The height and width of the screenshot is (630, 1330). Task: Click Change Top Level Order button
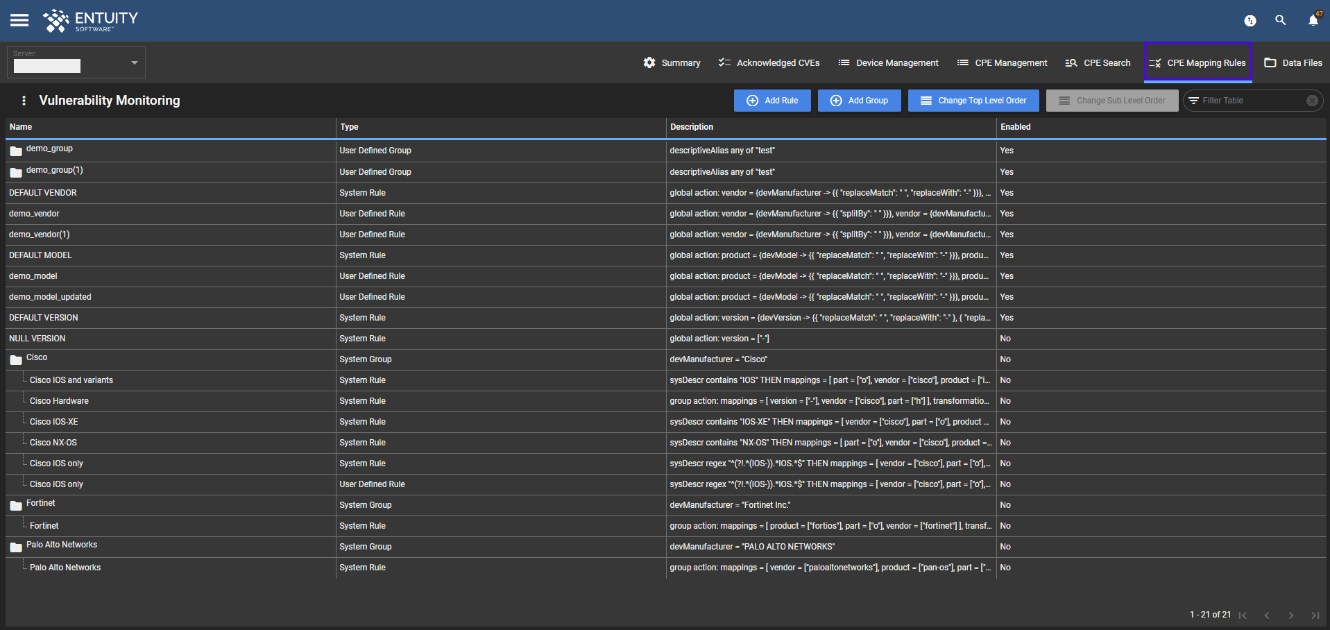[x=973, y=101]
